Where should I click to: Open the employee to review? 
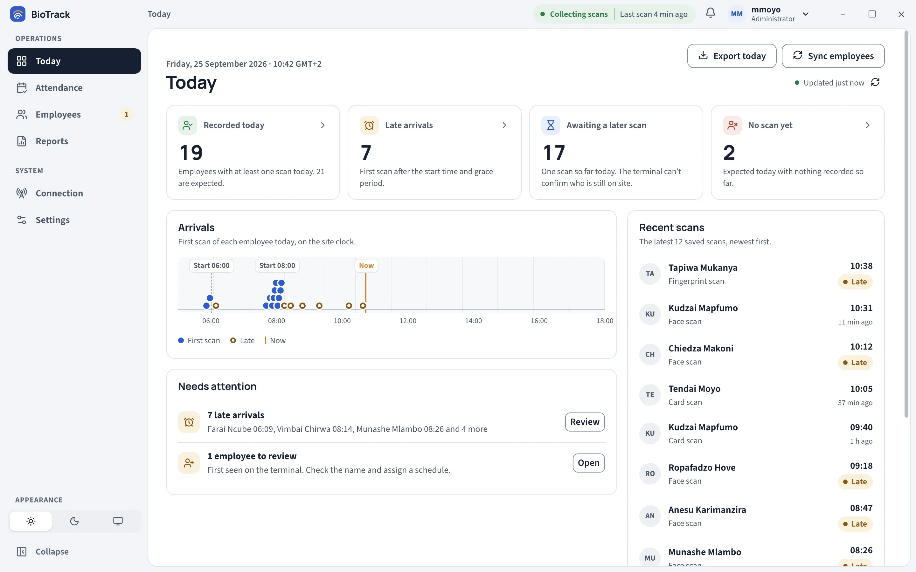(x=589, y=463)
